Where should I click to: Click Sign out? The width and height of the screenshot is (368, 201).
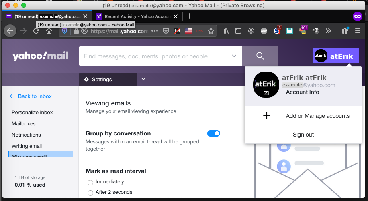(303, 135)
